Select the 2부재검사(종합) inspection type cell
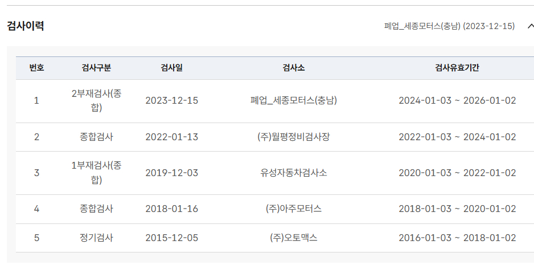Viewport: 534px width, 269px height. coord(96,101)
